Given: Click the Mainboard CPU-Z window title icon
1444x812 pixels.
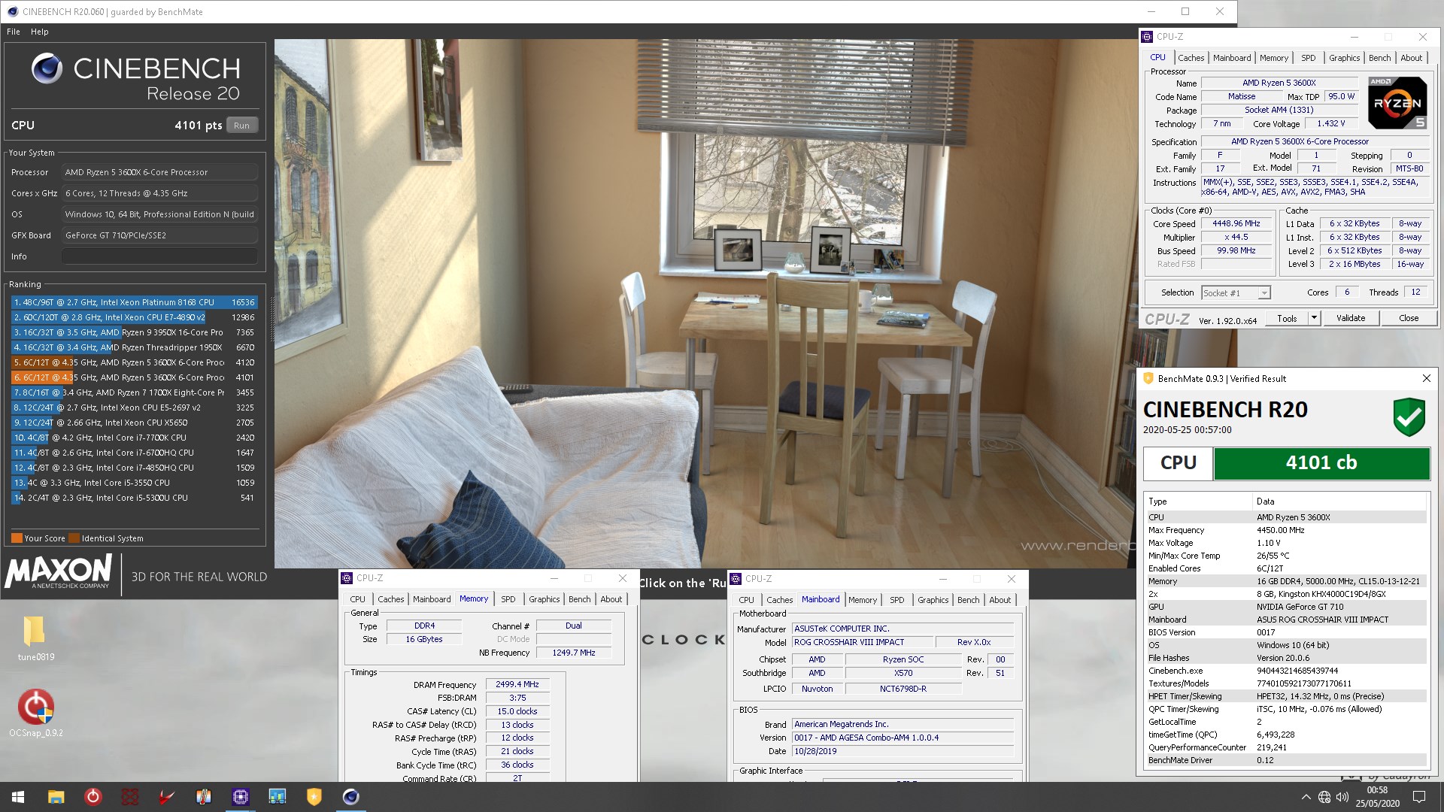Looking at the screenshot, I should click(736, 578).
